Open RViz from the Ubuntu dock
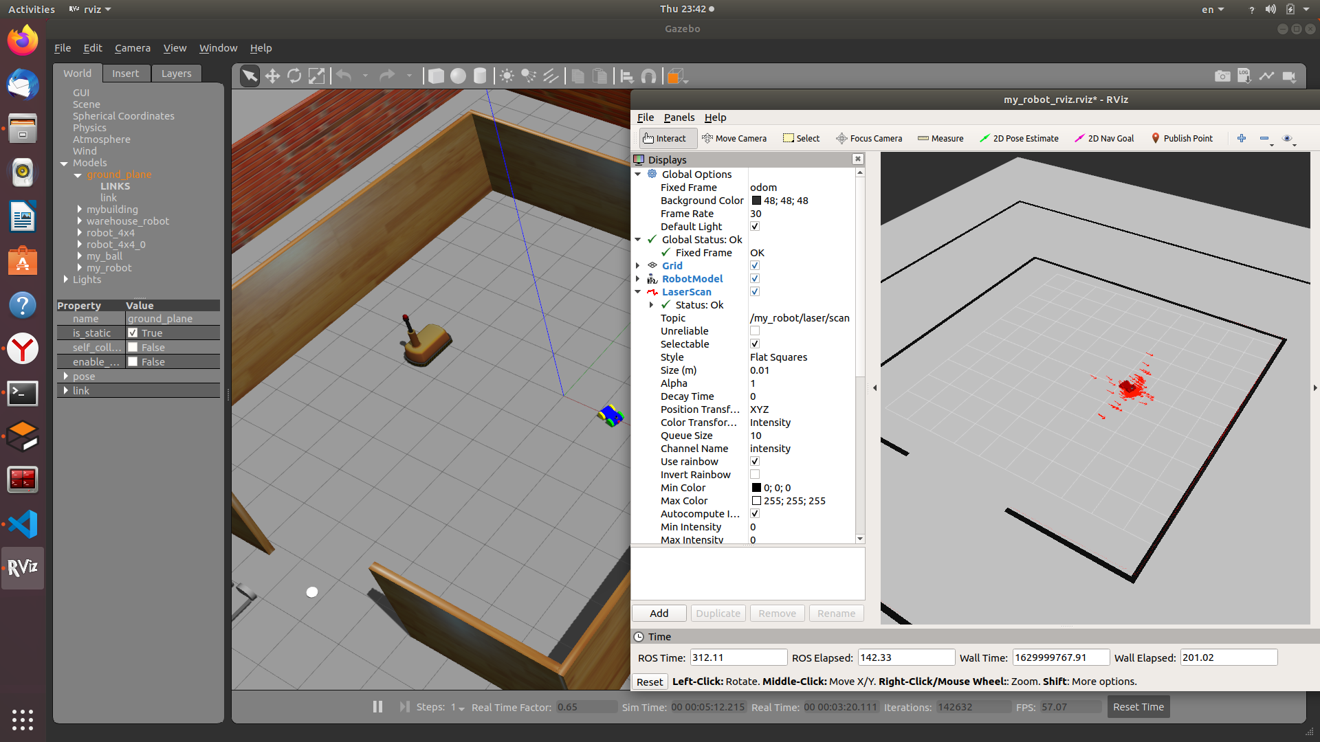The width and height of the screenshot is (1320, 742). (23, 567)
